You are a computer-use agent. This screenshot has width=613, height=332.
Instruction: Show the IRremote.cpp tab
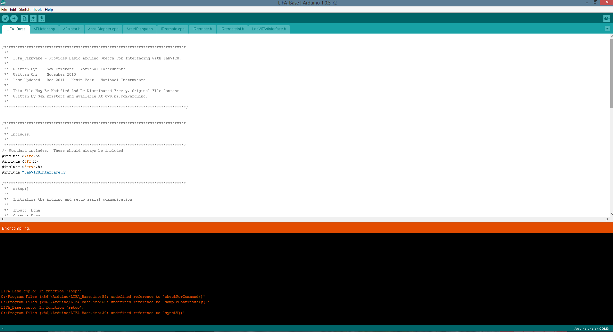173,29
